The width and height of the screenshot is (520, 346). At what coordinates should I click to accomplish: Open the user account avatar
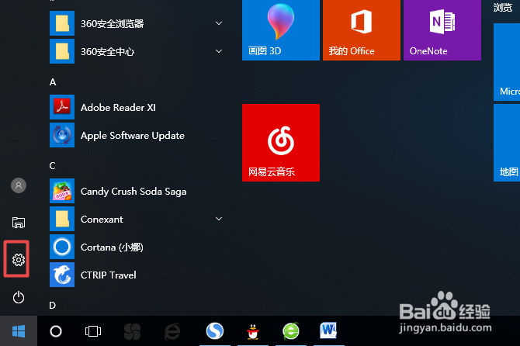pos(19,185)
